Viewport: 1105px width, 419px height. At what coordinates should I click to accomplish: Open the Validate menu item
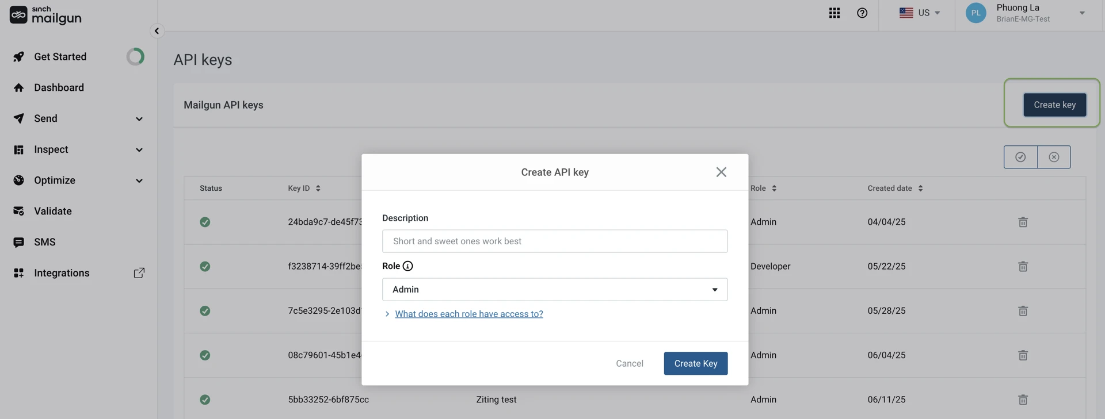[x=53, y=211]
